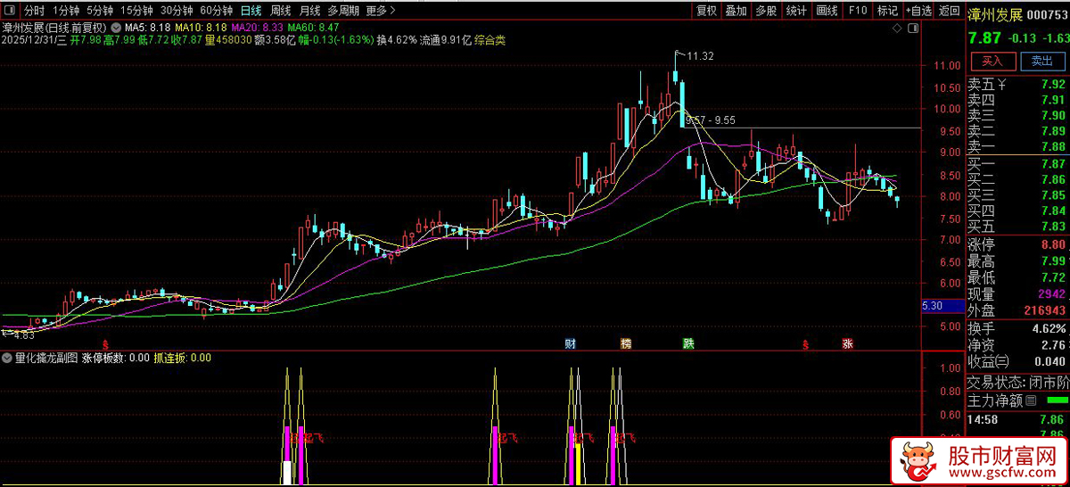This screenshot has height=487, width=1070.
Task: Switch to the 1分钟 period
Action: click(x=65, y=11)
